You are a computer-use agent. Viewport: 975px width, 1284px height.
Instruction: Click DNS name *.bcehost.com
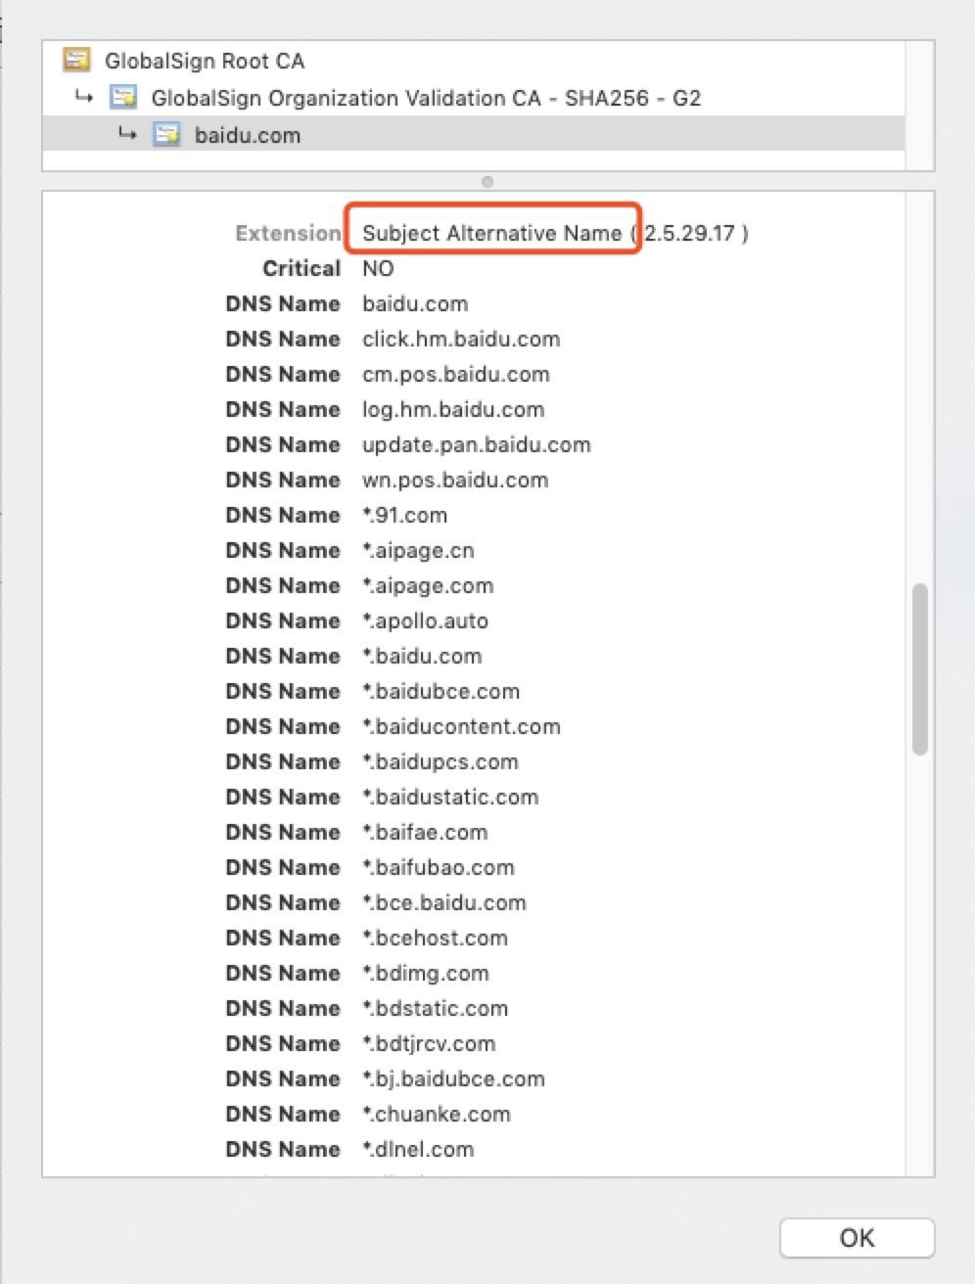coord(436,938)
